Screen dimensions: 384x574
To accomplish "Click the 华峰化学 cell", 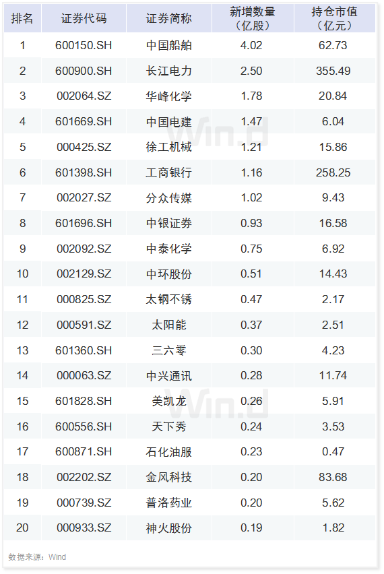I will (168, 96).
